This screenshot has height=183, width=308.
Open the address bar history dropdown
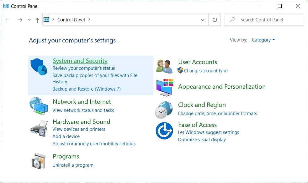pos(202,20)
